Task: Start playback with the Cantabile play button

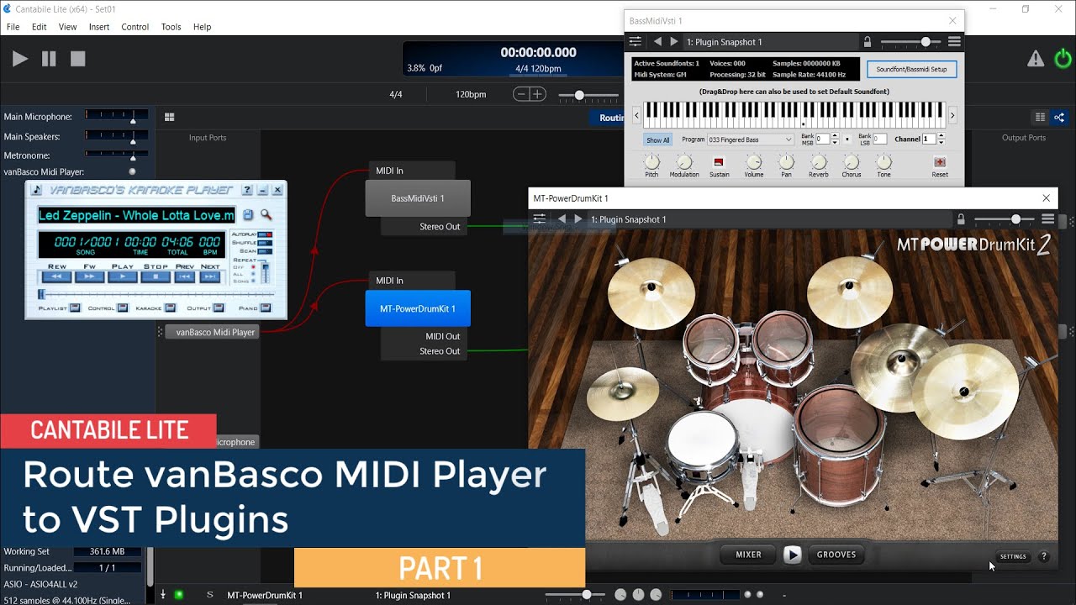Action: click(x=20, y=59)
